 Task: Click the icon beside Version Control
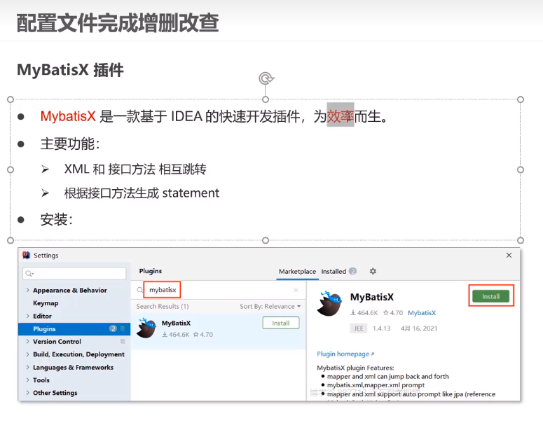pyautogui.click(x=123, y=341)
